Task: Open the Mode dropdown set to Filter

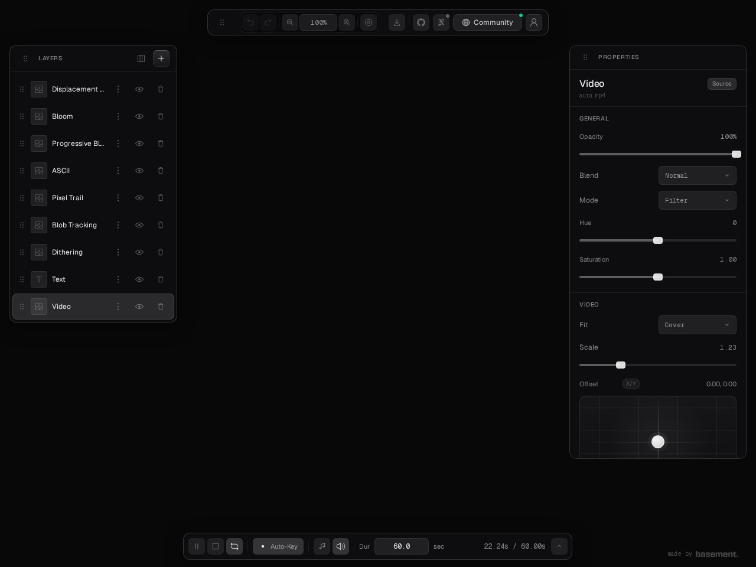Action: pos(698,200)
